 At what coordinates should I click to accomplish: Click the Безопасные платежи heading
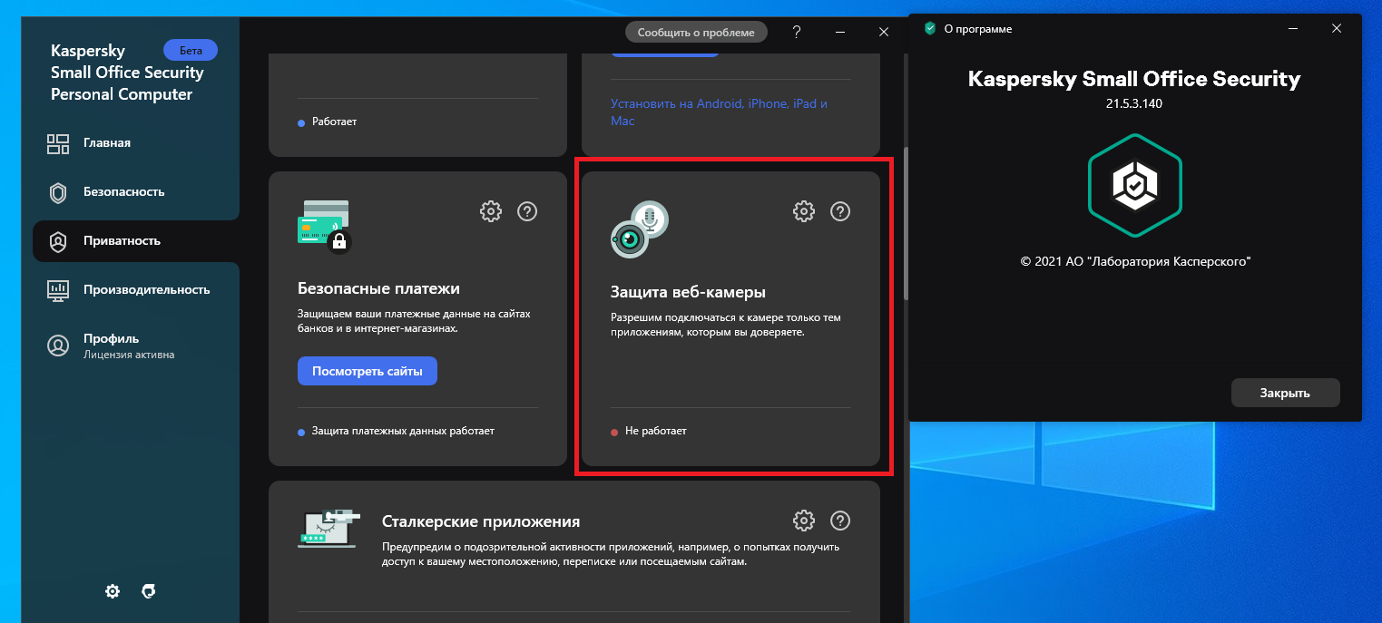tap(378, 288)
